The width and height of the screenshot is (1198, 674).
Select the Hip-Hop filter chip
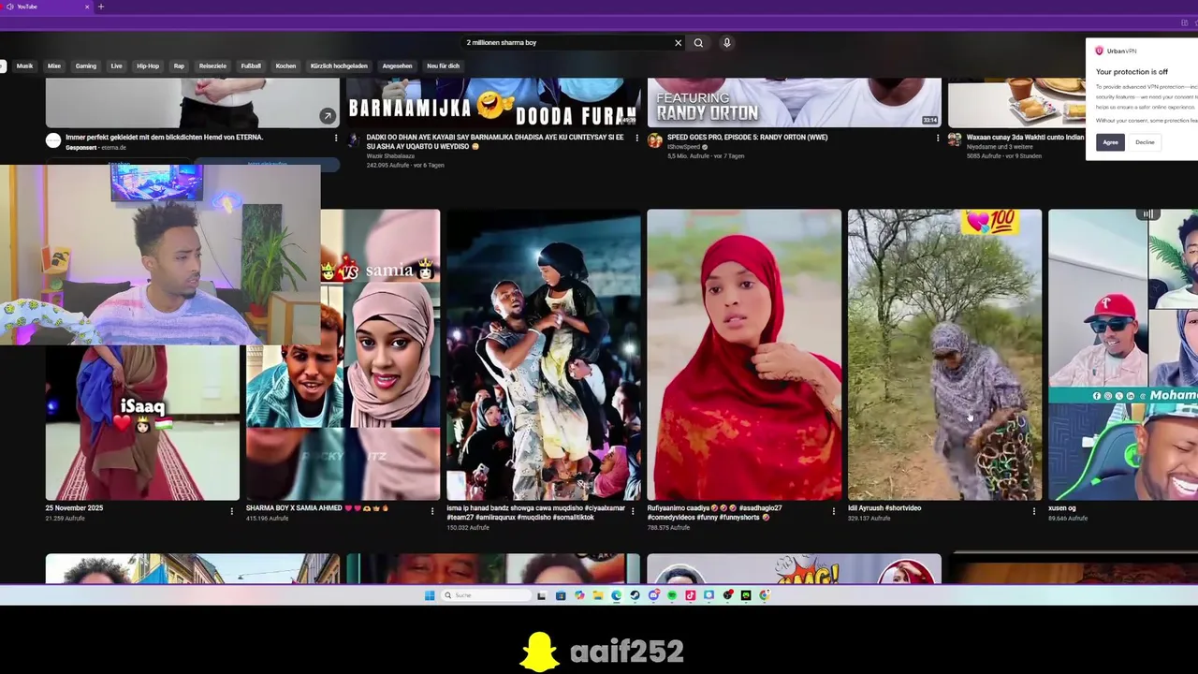(148, 66)
